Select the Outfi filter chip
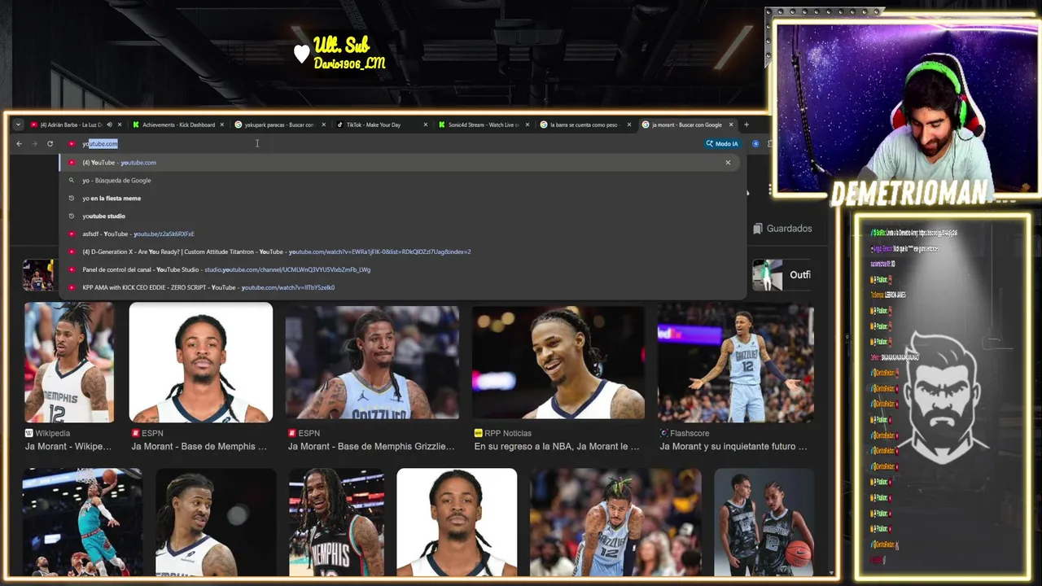The width and height of the screenshot is (1042, 586). [783, 275]
